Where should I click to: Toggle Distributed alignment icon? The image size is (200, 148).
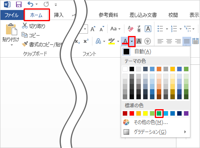point(196,41)
